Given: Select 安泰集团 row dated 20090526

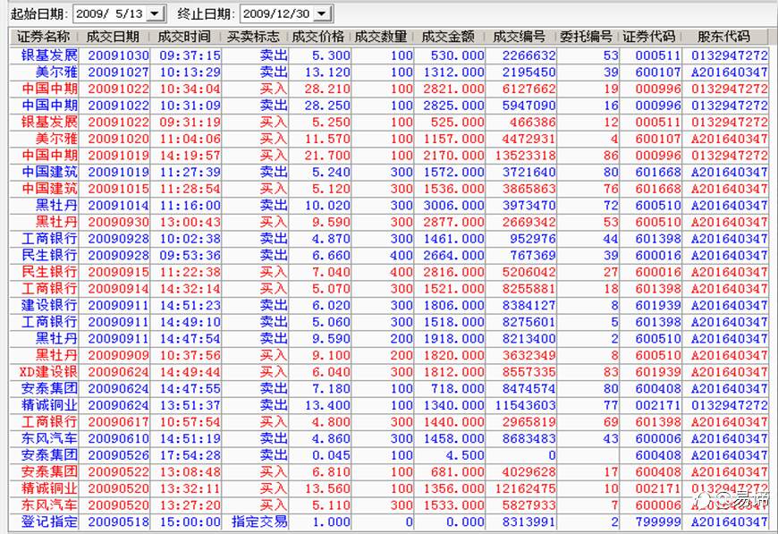Looking at the screenshot, I should click(389, 455).
